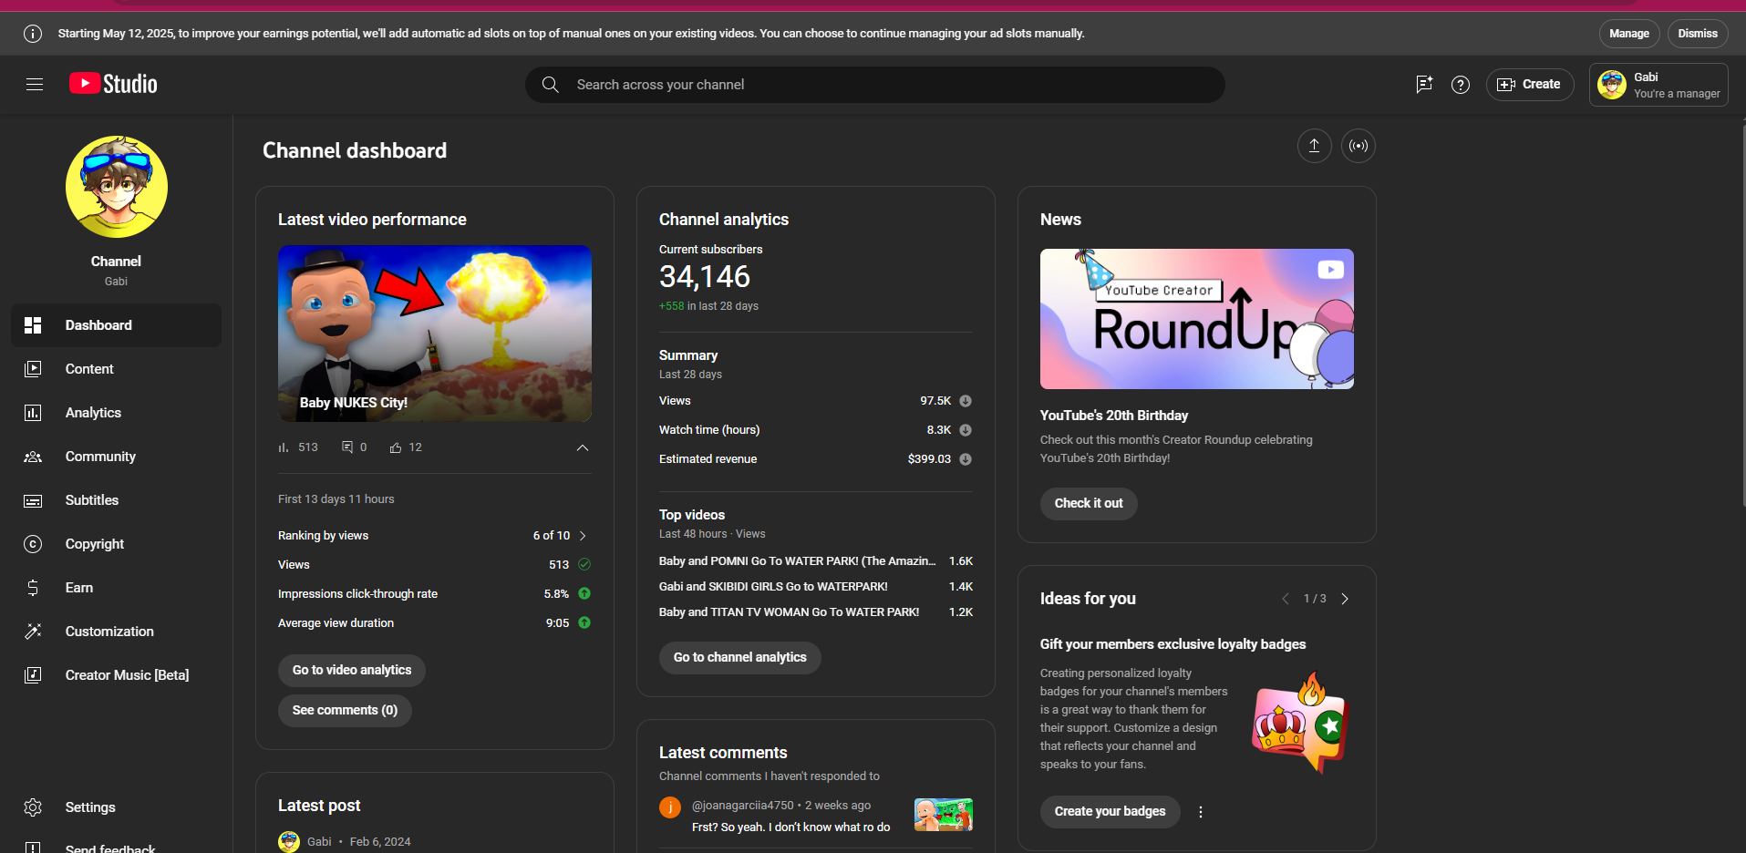Click the channel avatar picture

(117, 187)
